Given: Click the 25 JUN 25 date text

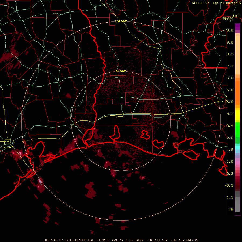Looking at the screenshot, I should [x=173, y=240].
